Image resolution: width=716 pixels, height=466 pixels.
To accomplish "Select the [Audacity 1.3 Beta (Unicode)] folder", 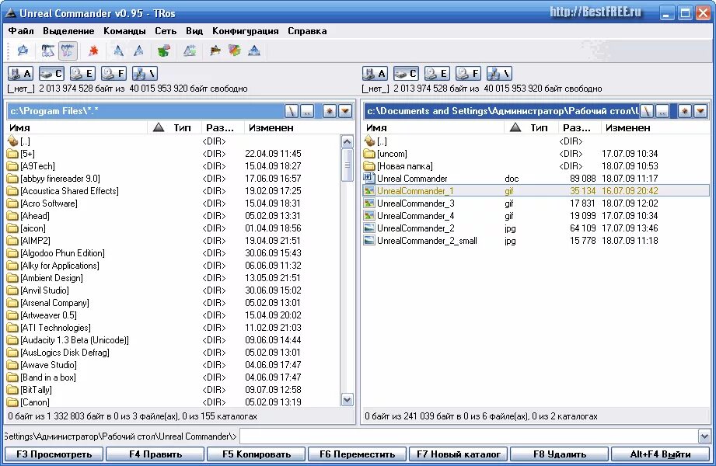I will click(x=173, y=340).
